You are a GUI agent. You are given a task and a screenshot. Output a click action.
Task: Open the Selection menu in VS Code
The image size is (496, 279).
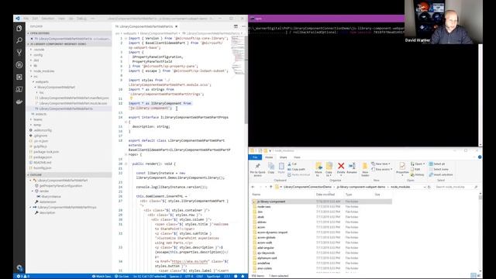coord(48,19)
